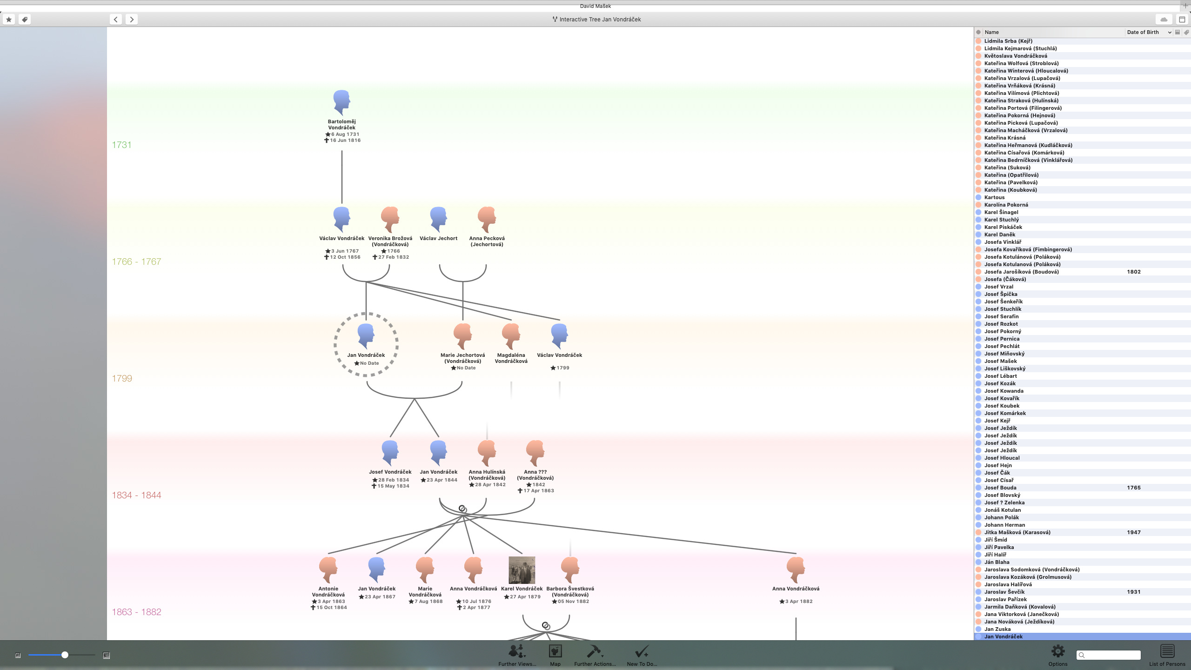Select Kartous in persons list
The image size is (1191, 670).
point(1082,197)
